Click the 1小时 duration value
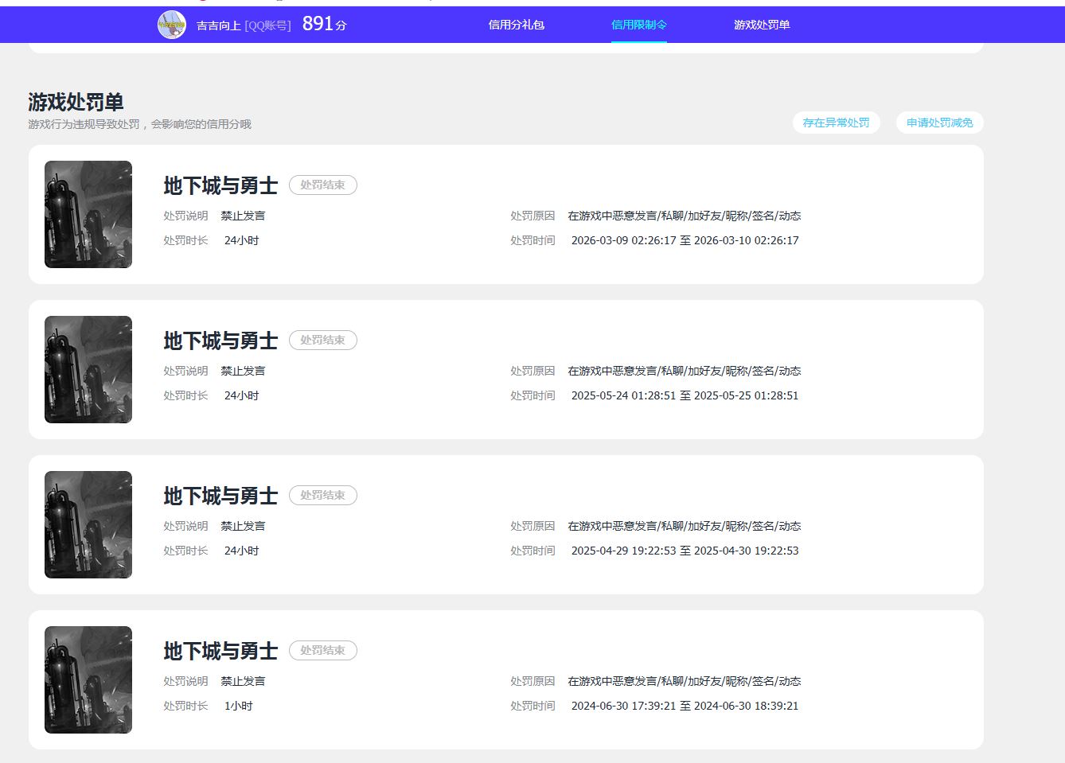 click(x=238, y=706)
